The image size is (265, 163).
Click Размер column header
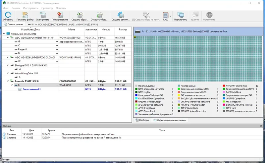[x=123, y=29]
